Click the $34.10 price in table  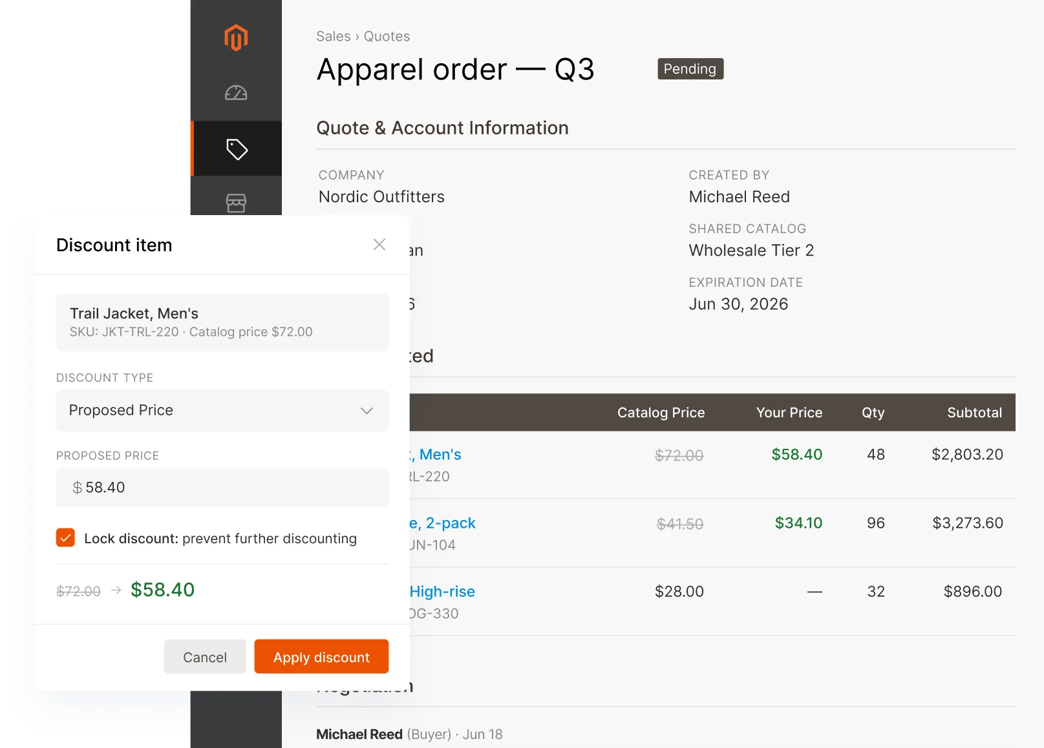[798, 523]
